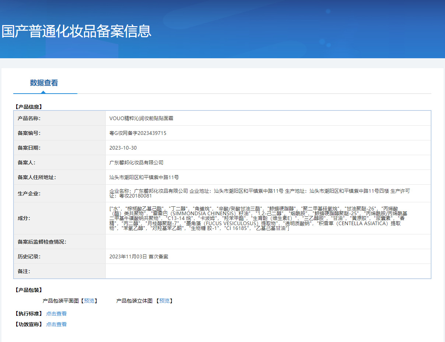Image resolution: width=445 pixels, height=342 pixels.
Task: Click the 【产品包装】 section heading
Action: pos(28,290)
